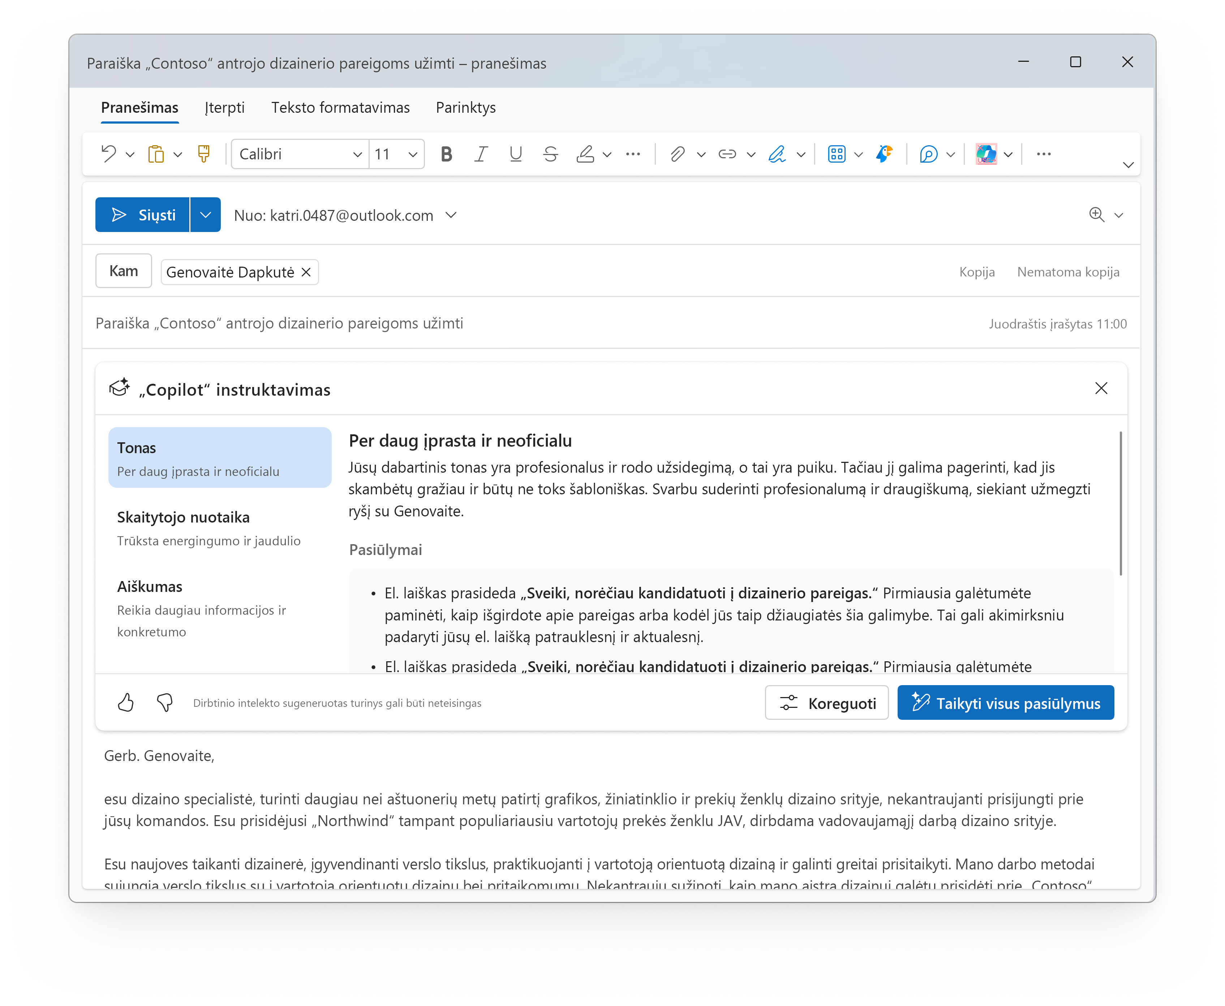1225x1006 pixels.
Task: Select the Skaitytojo nuotaika category
Action: tap(220, 528)
